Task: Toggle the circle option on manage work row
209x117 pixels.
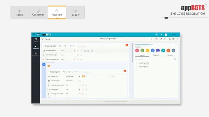Action: [83, 94]
